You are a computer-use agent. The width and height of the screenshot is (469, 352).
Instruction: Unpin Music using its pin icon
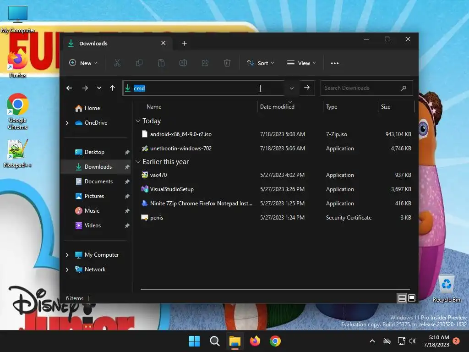click(127, 211)
